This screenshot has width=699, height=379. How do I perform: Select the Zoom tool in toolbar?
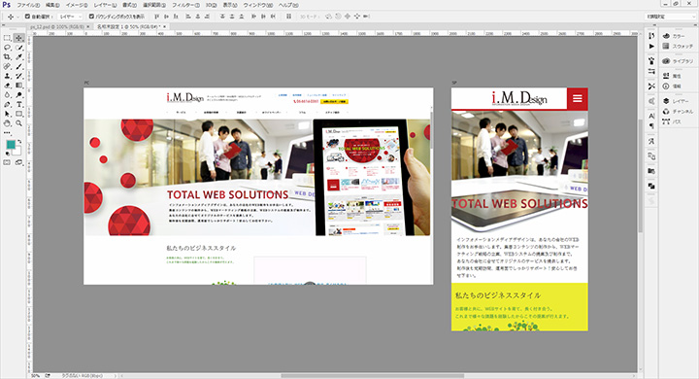coord(18,122)
